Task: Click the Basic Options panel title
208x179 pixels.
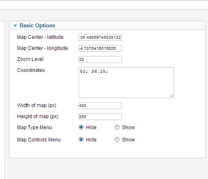Action: coord(37,26)
